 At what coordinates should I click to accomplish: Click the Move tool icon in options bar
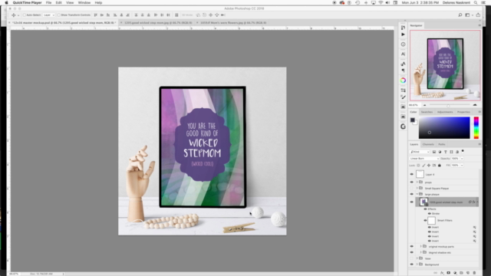14,15
